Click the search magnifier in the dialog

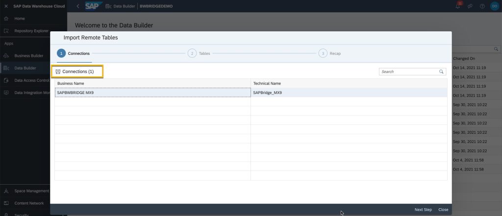coord(441,72)
